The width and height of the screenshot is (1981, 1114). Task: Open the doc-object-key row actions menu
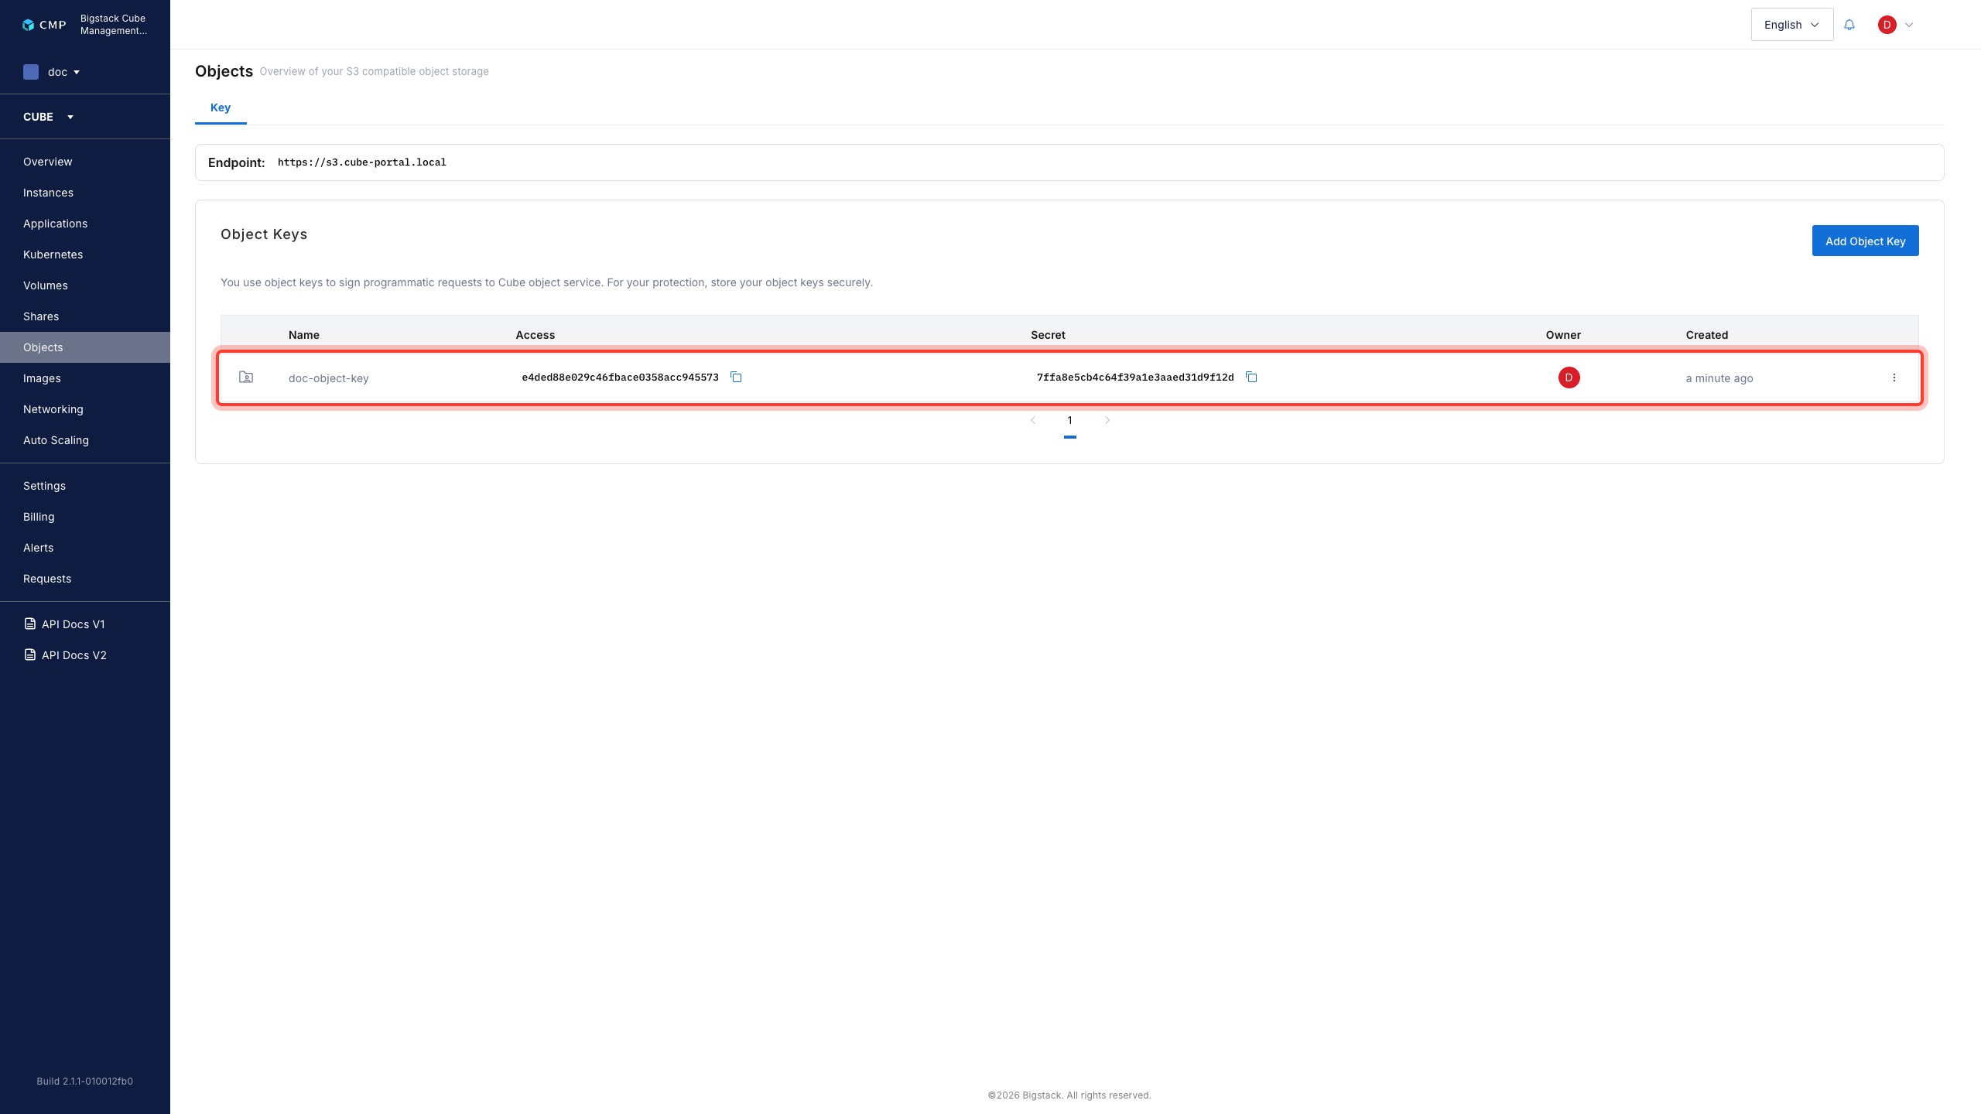pyautogui.click(x=1894, y=378)
